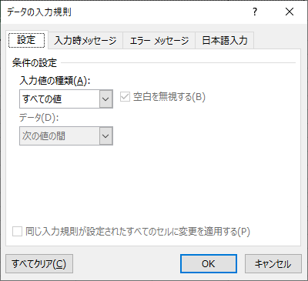Image resolution: width=308 pixels, height=281 pixels.
Task: Confirm the dialog with the OK button
Action: (x=209, y=264)
